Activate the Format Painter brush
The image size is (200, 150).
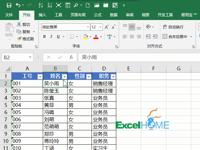click(19, 39)
